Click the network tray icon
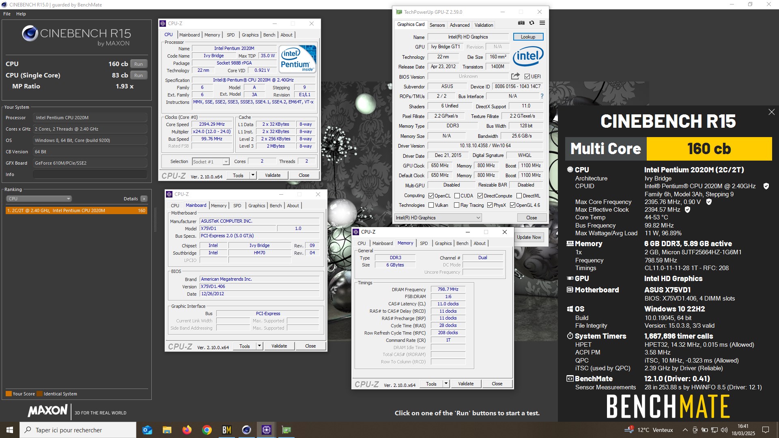This screenshot has height=438, width=779. pyautogui.click(x=714, y=430)
